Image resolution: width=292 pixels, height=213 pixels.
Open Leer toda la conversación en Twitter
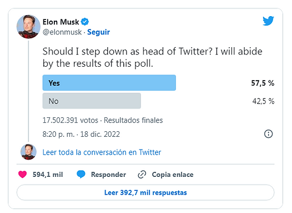click(102, 152)
